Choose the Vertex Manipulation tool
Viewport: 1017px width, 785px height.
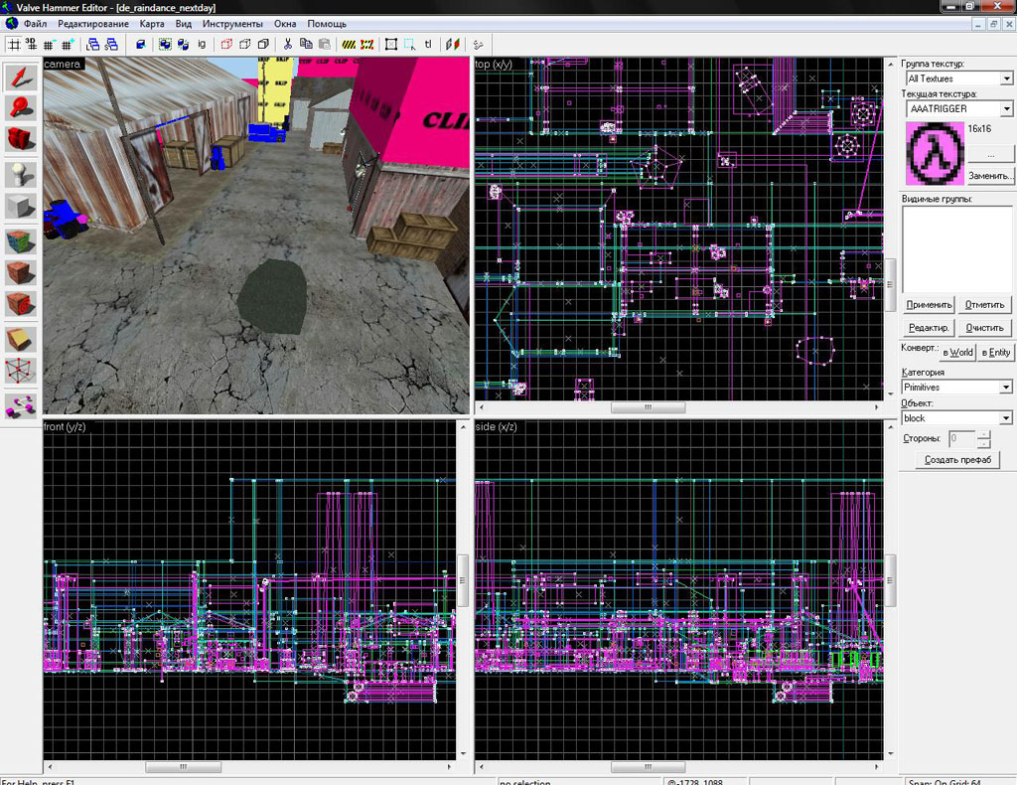(x=21, y=371)
